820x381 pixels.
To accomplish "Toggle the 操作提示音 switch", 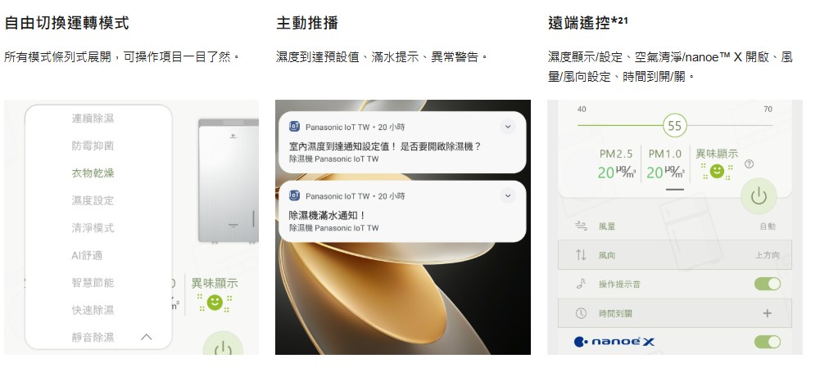I will [x=768, y=284].
